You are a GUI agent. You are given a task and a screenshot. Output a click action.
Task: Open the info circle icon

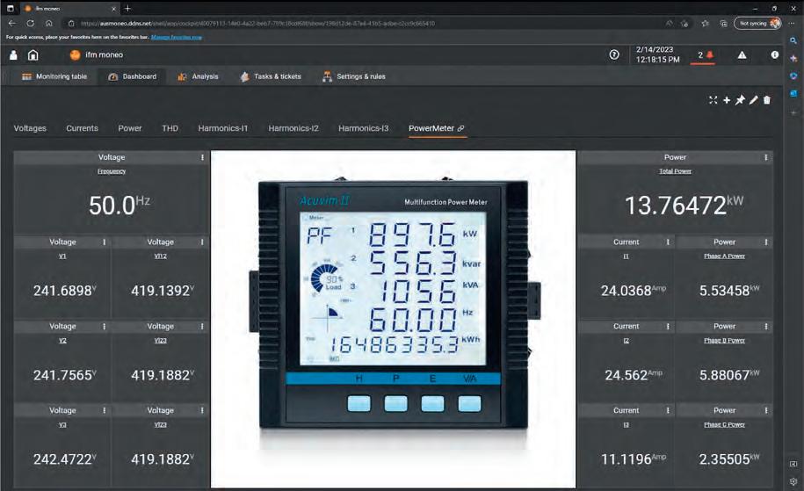(x=774, y=54)
